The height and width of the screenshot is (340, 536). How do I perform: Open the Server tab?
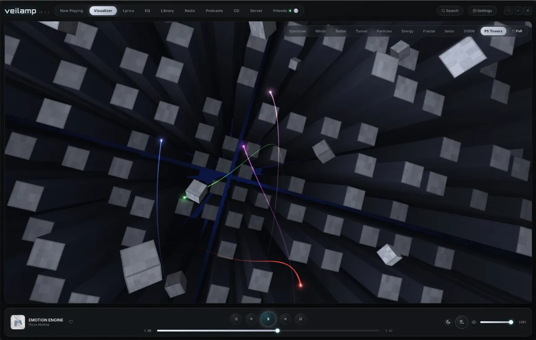click(x=256, y=11)
